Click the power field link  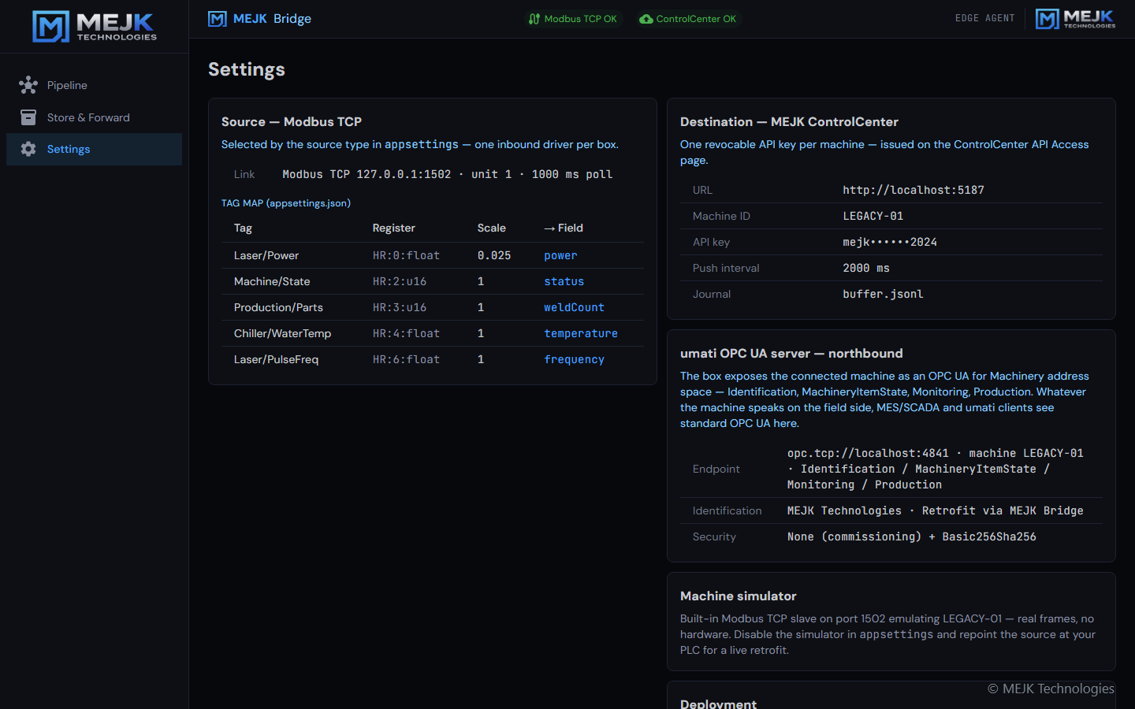click(560, 255)
